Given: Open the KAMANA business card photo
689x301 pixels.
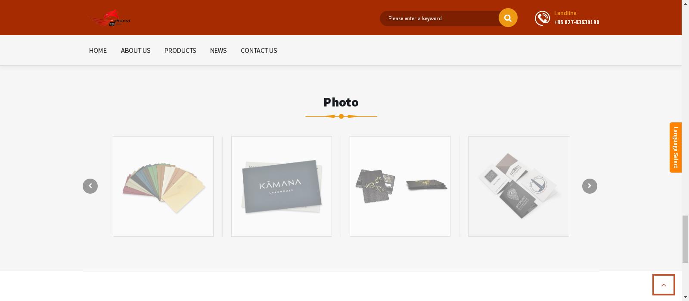Looking at the screenshot, I should (282, 186).
